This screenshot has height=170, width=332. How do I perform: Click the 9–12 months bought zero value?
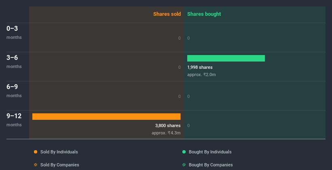188,126
